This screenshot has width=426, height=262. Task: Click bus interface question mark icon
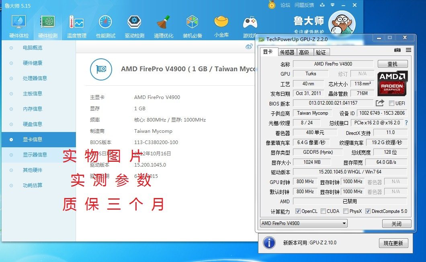pyautogui.click(x=406, y=123)
